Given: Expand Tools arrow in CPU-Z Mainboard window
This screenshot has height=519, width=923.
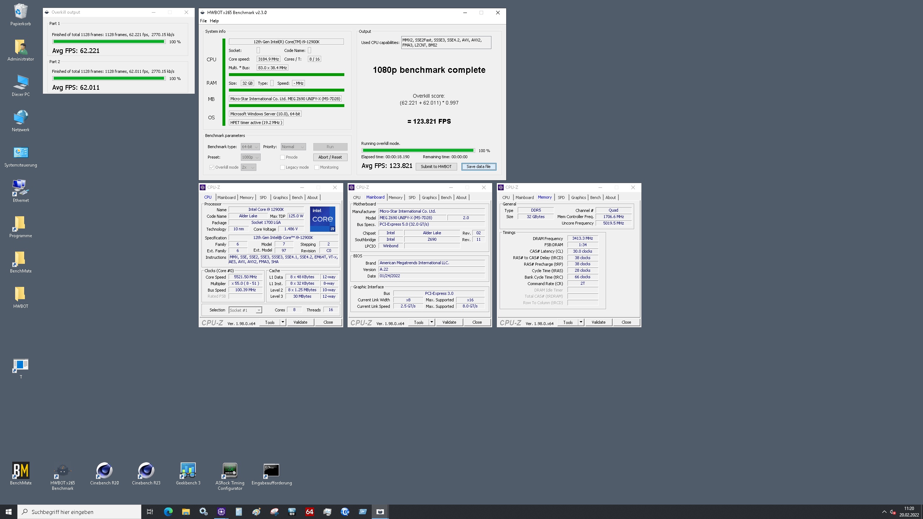Looking at the screenshot, I should click(x=432, y=322).
